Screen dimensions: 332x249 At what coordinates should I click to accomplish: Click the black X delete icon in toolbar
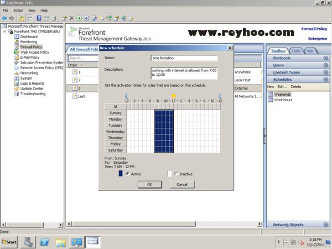pos(71,18)
